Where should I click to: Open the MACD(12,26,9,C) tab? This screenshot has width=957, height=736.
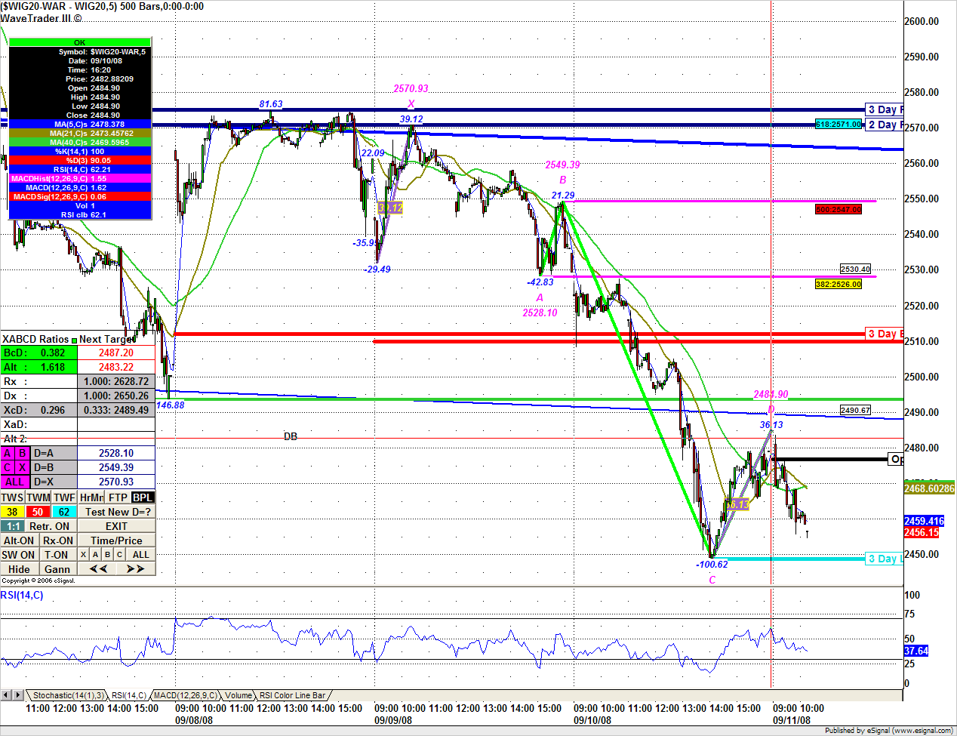pyautogui.click(x=186, y=695)
